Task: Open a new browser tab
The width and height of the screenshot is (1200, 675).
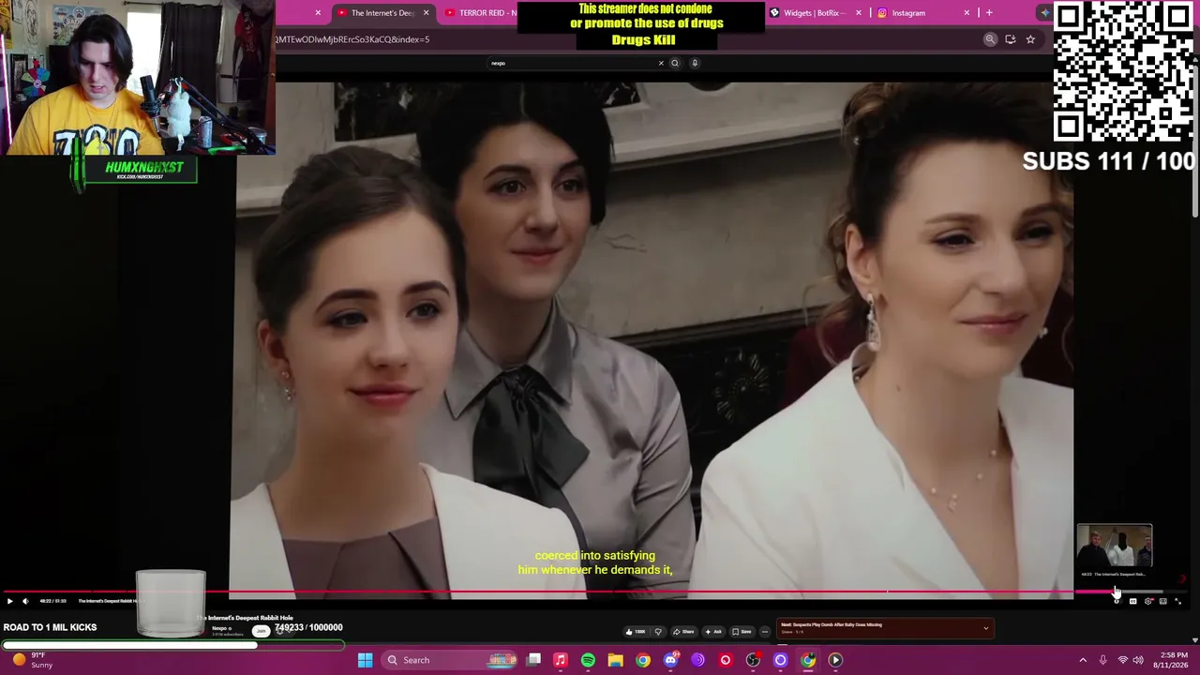Action: [989, 13]
